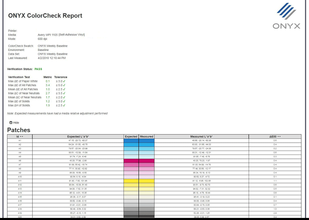
Task: Click the green check beside Max ΔH of Solids
Action: click(x=64, y=105)
